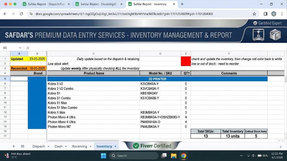Select the red low stock alert cell
Screen dimensions: 287x161
click(185, 61)
